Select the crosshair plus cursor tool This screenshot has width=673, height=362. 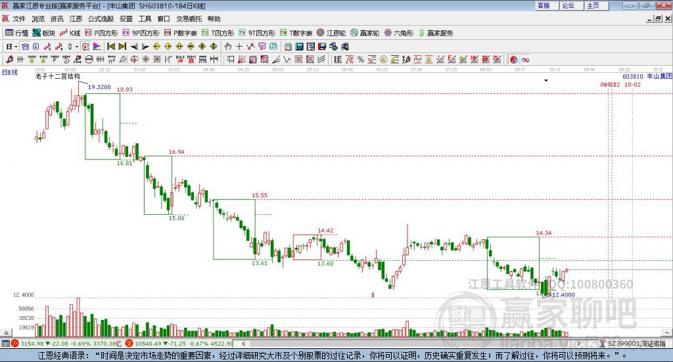[x=239, y=47]
